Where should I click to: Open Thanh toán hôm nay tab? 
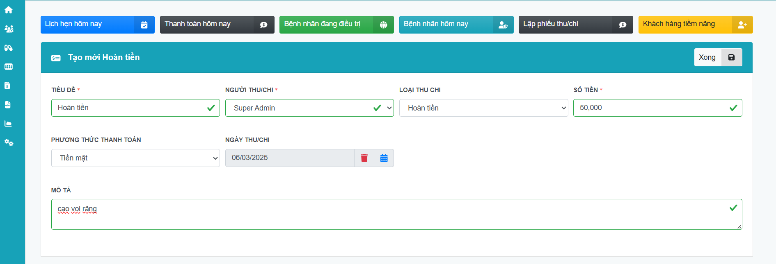[217, 25]
